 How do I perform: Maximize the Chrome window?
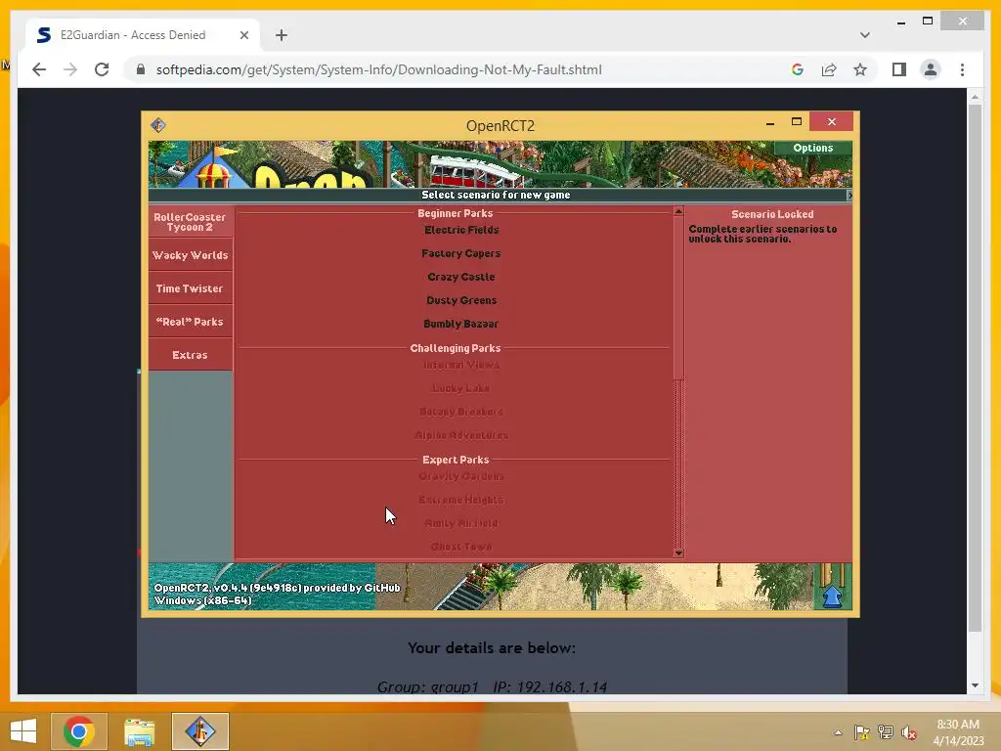pyautogui.click(x=928, y=22)
